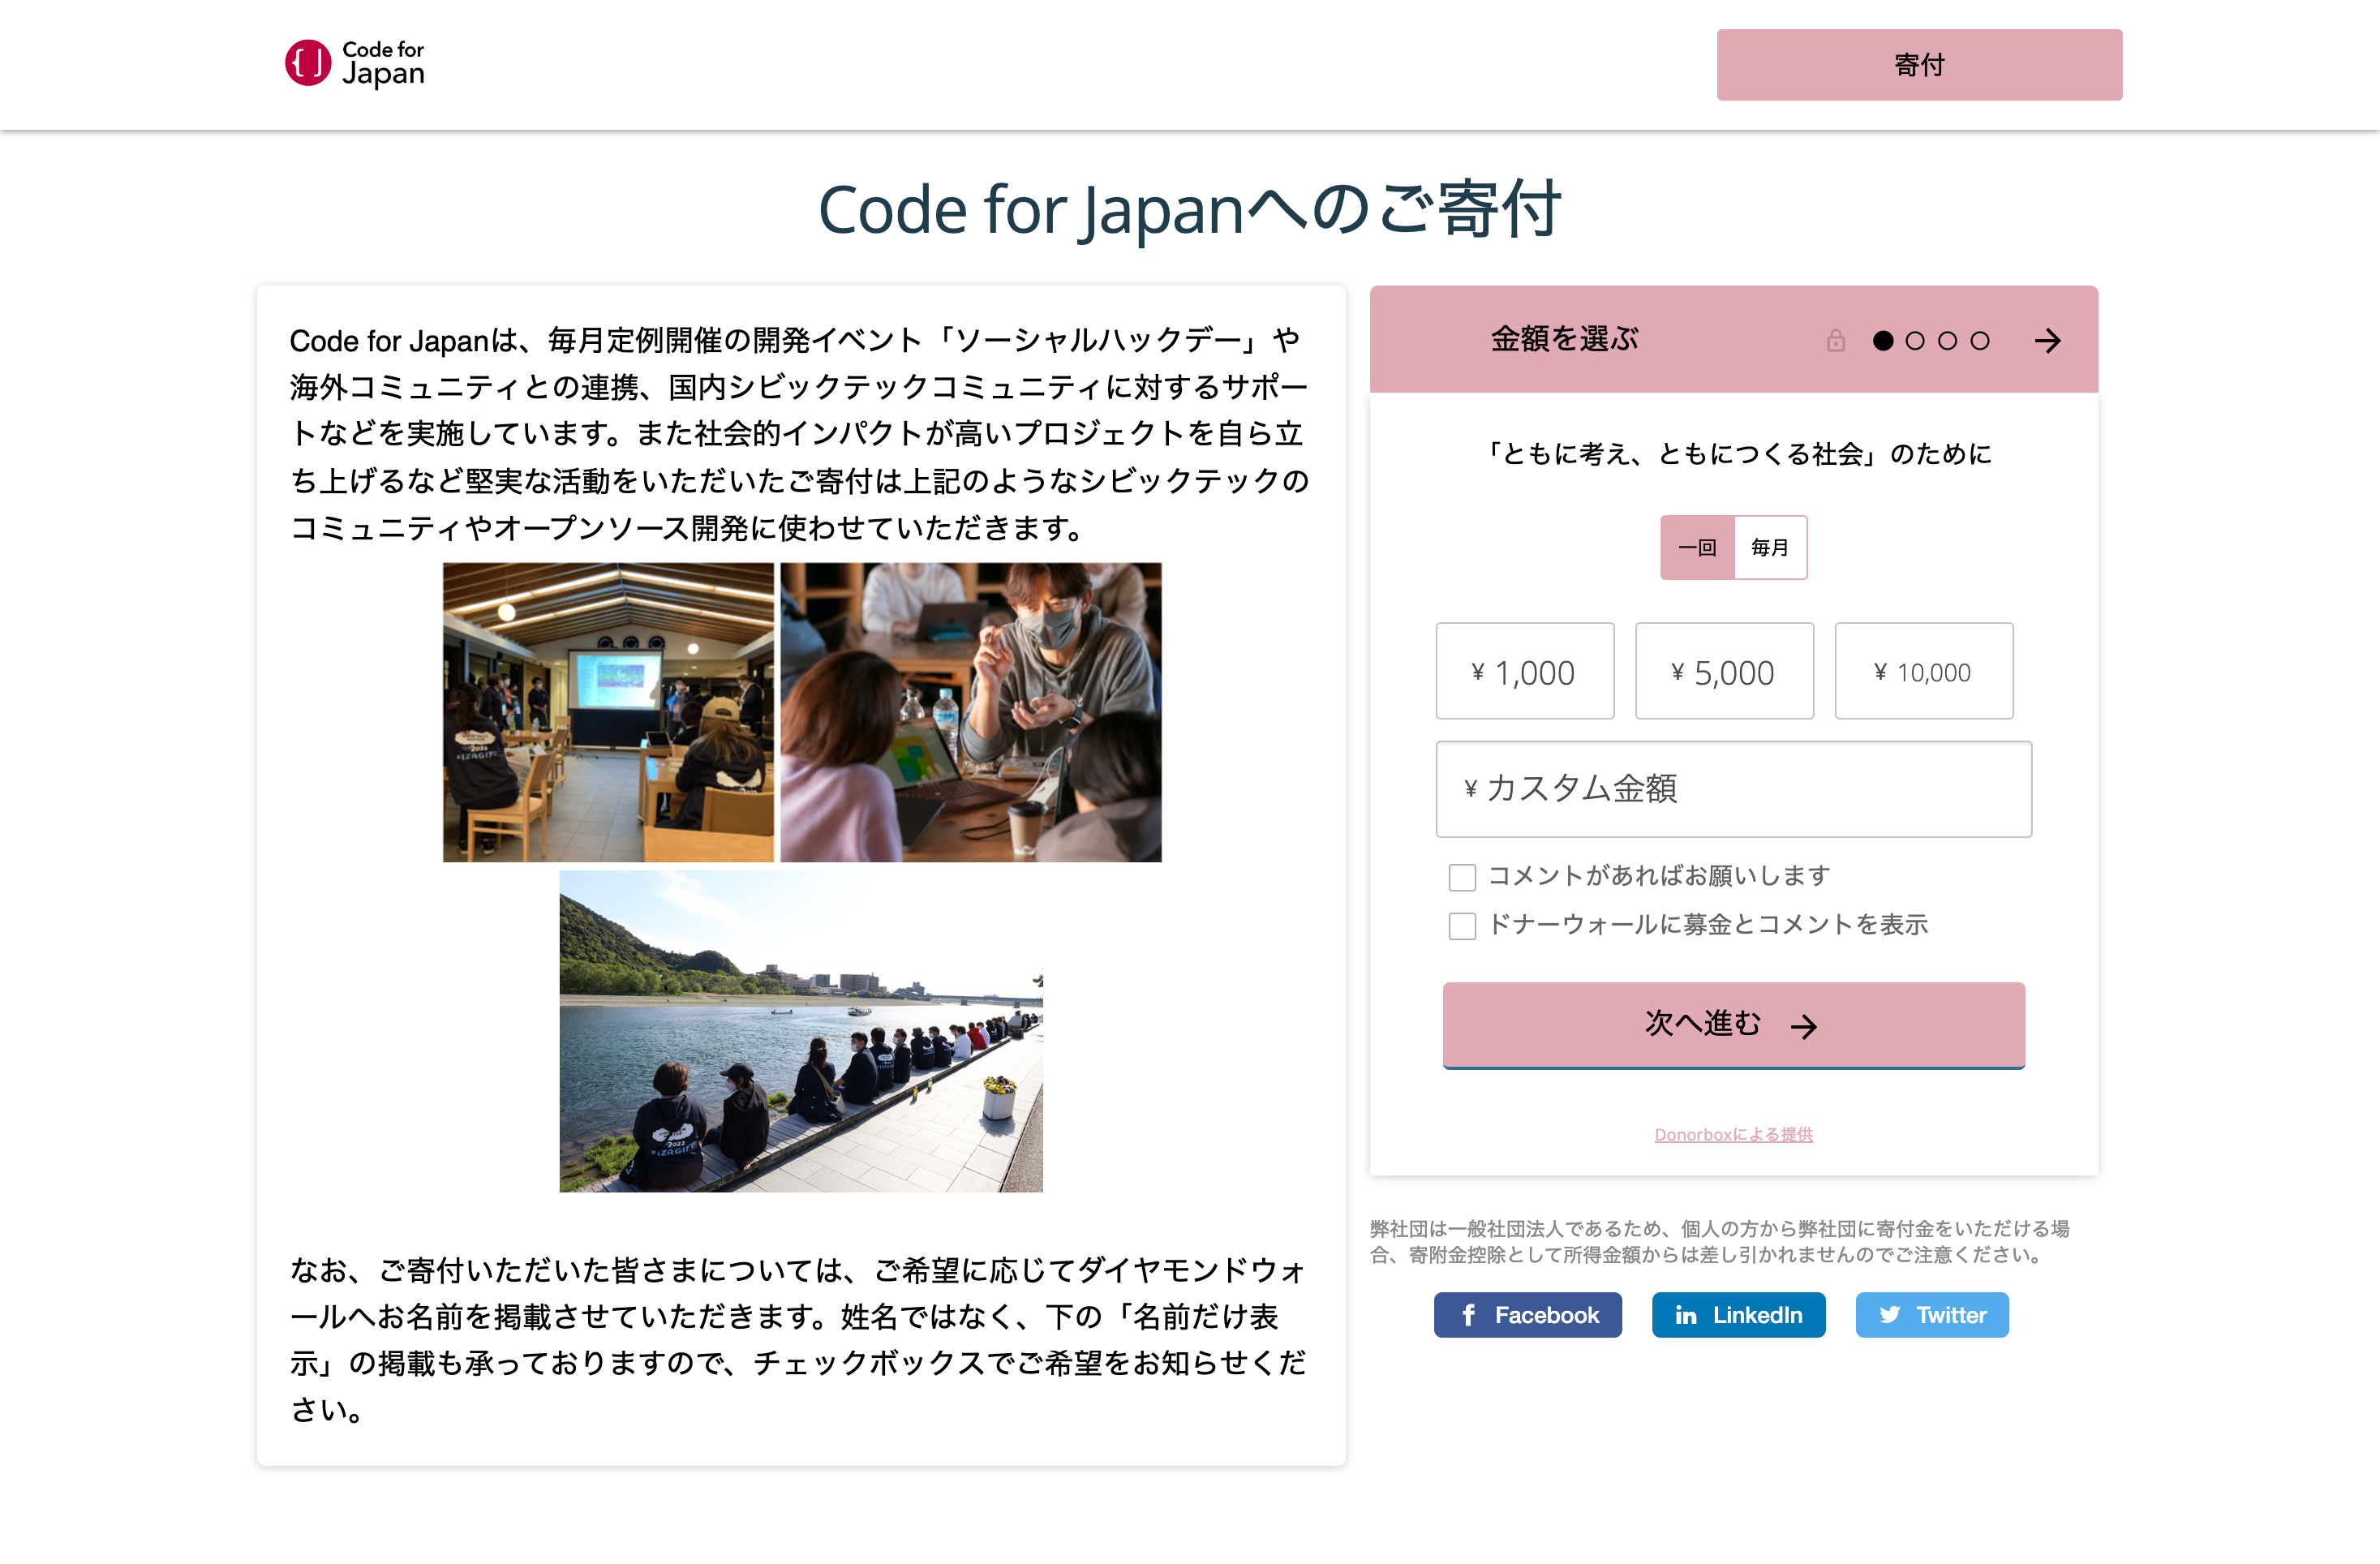The image size is (2380, 1564).
Task: Choose the ¥ 5,000 donation amount
Action: 1723,671
